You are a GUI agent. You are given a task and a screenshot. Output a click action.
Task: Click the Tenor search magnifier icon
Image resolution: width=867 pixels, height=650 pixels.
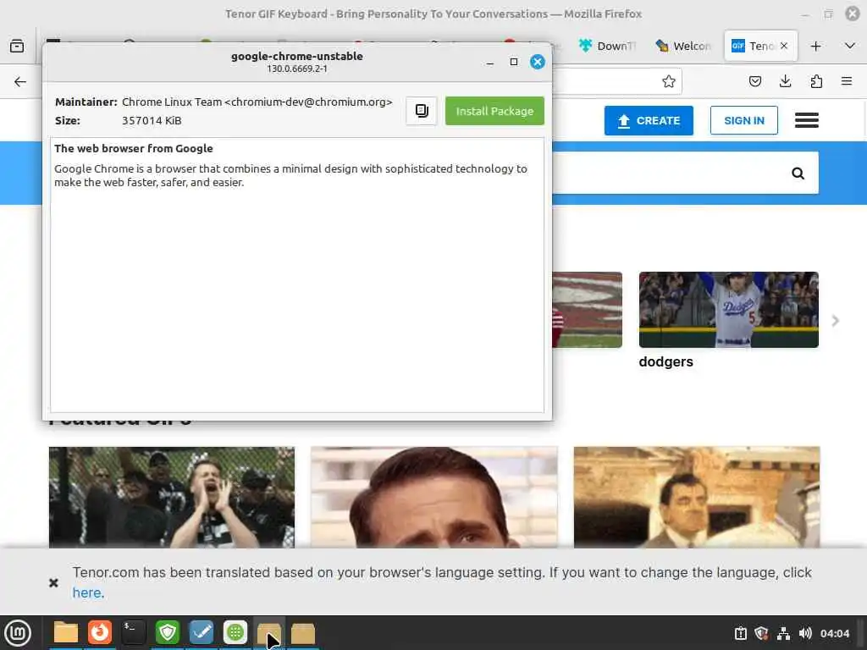point(798,174)
